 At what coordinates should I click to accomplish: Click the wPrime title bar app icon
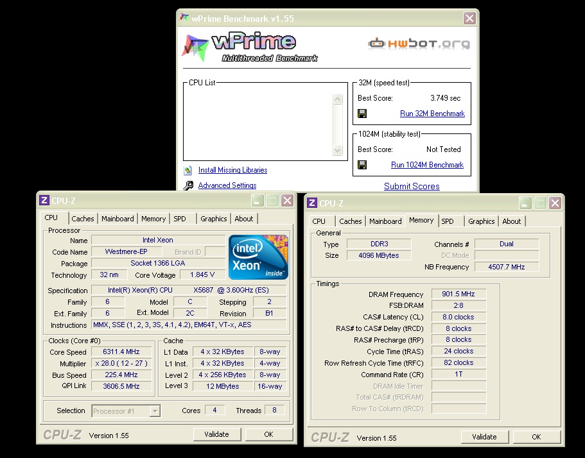tap(185, 19)
